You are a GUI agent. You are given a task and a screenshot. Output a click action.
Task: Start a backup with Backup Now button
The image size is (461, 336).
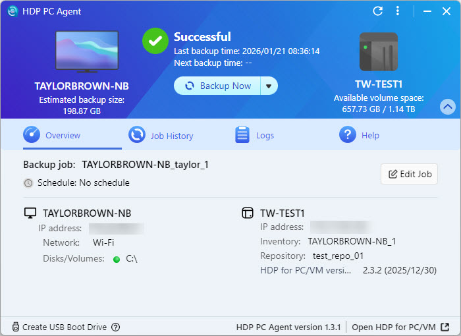point(218,86)
